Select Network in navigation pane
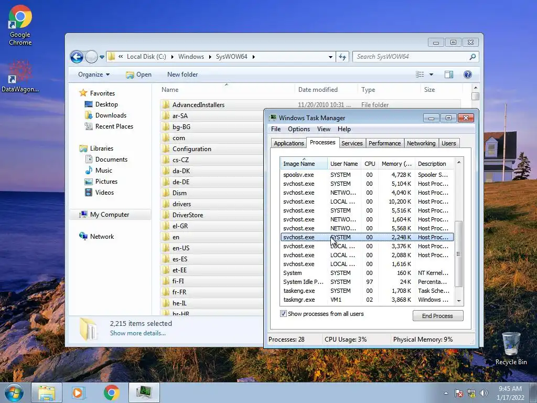This screenshot has width=537, height=403. pos(96,237)
